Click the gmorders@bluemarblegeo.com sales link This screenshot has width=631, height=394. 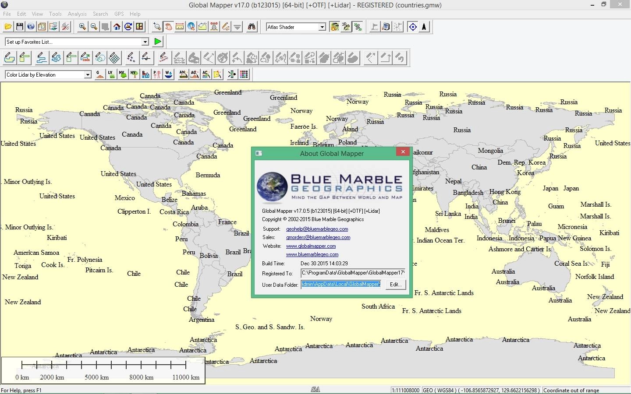pos(318,237)
